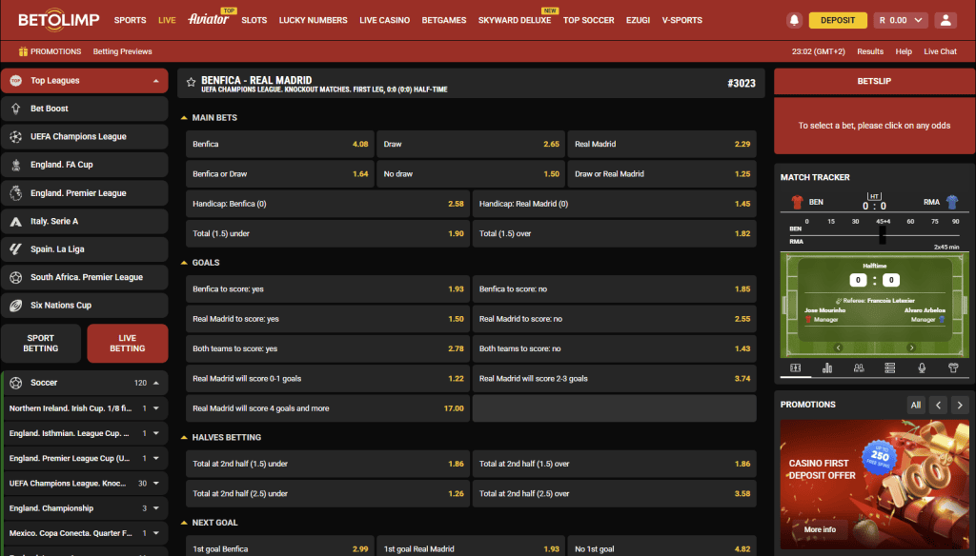The width and height of the screenshot is (976, 556).
Task: Open SKYWARD DELUXE menu item
Action: pyautogui.click(x=515, y=21)
